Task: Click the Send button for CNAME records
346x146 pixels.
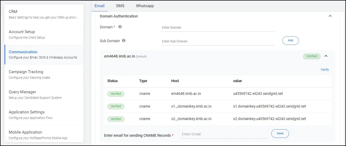Action: 280,134
